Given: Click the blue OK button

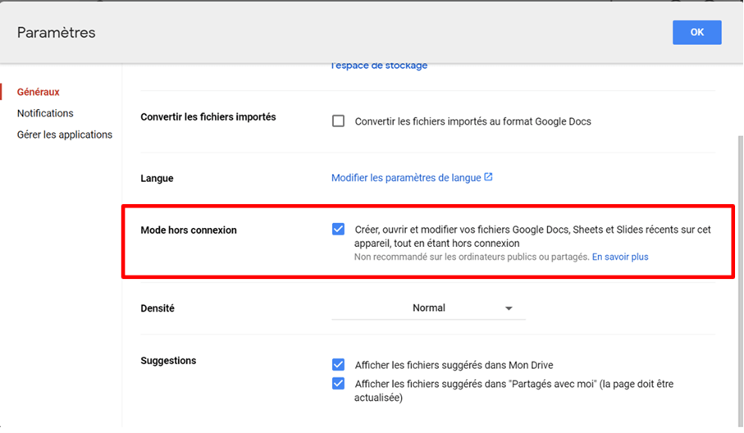Looking at the screenshot, I should (697, 32).
